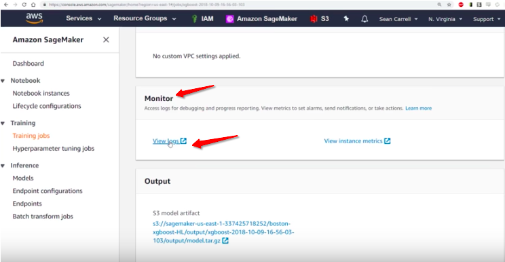
Task: Click the browser address bar URL
Action: pyautogui.click(x=147, y=5)
